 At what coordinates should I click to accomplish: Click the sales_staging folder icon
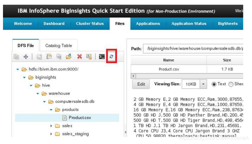(x=57, y=134)
